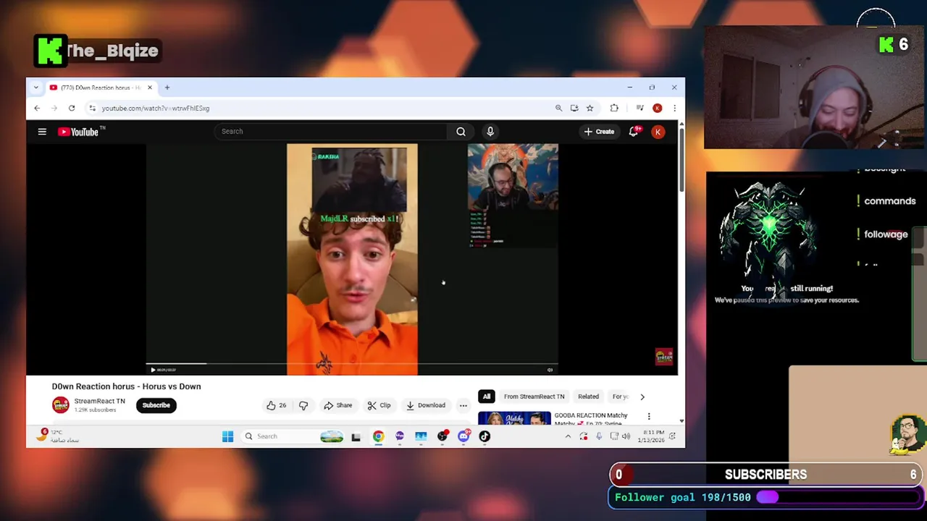
Task: Open the taskbar volume control
Action: (x=626, y=436)
